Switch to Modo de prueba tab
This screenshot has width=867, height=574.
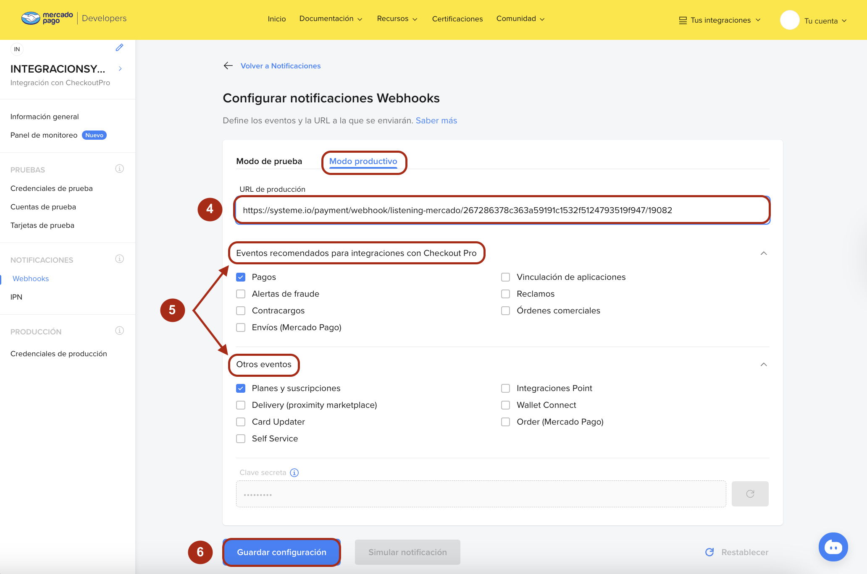[269, 162]
